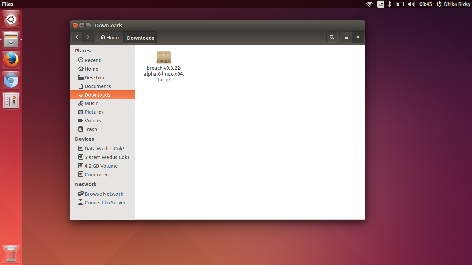The height and width of the screenshot is (265, 472).
Task: Click Browse Network in the sidebar
Action: (102, 194)
